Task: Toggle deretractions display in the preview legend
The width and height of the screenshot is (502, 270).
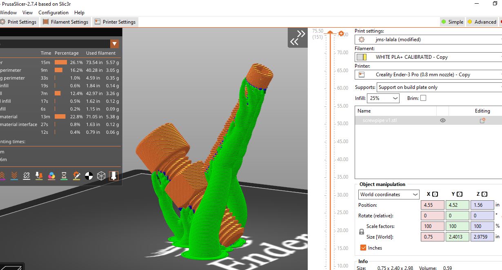Action: [14, 175]
